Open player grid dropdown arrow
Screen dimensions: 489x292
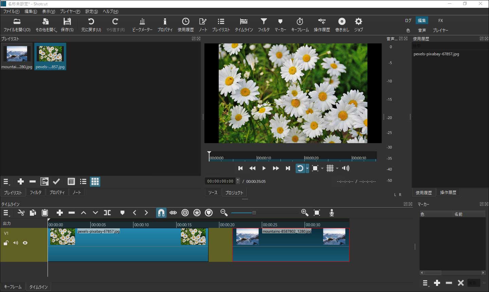pyautogui.click(x=337, y=168)
